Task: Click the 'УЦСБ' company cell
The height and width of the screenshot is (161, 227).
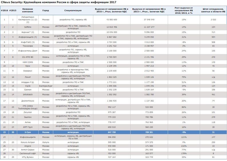Action: click(28, 86)
